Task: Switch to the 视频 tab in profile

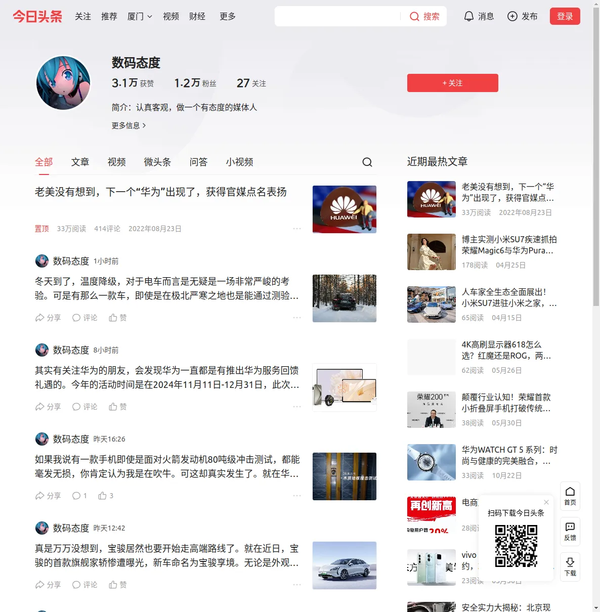Action: coord(117,162)
